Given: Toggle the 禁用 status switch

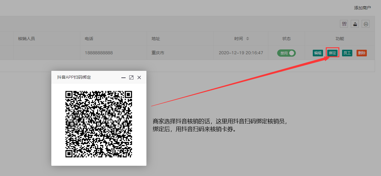Looking at the screenshot, I should tap(287, 53).
